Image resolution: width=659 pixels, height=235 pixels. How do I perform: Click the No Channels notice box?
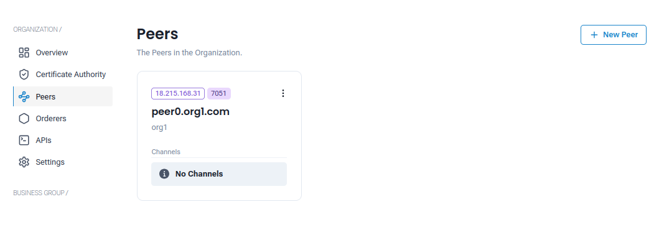pyautogui.click(x=219, y=173)
